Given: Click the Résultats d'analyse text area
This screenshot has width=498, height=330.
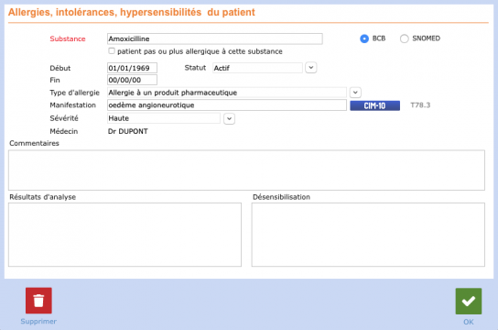Looking at the screenshot, I should (x=124, y=235).
